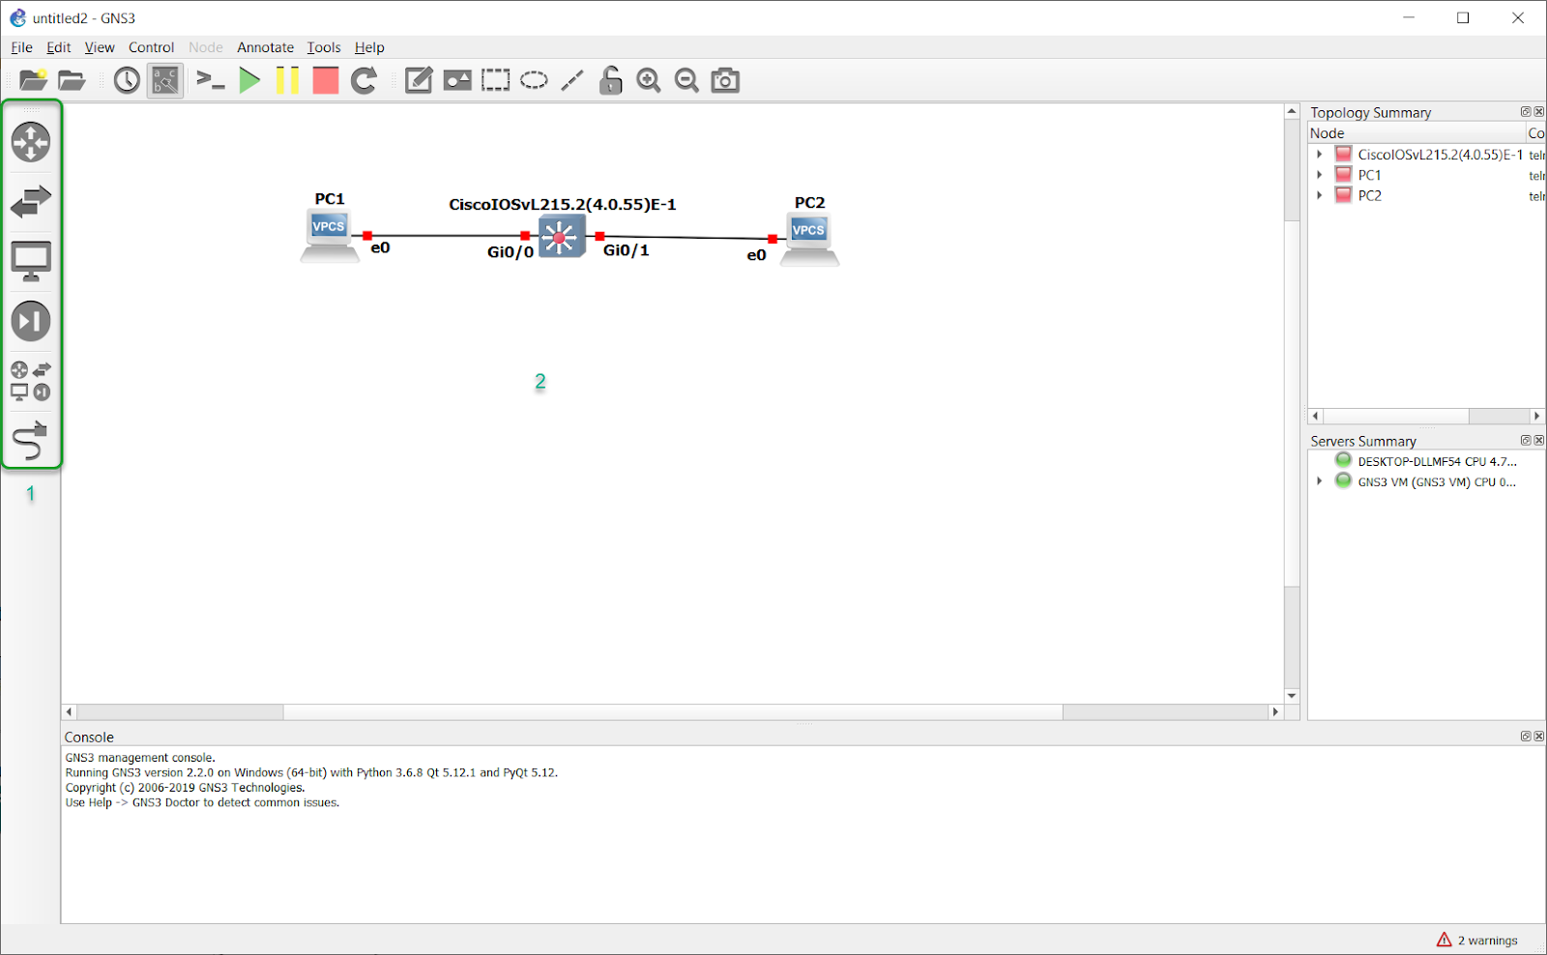Click the Add a link cable icon
The height and width of the screenshot is (955, 1547).
[31, 441]
